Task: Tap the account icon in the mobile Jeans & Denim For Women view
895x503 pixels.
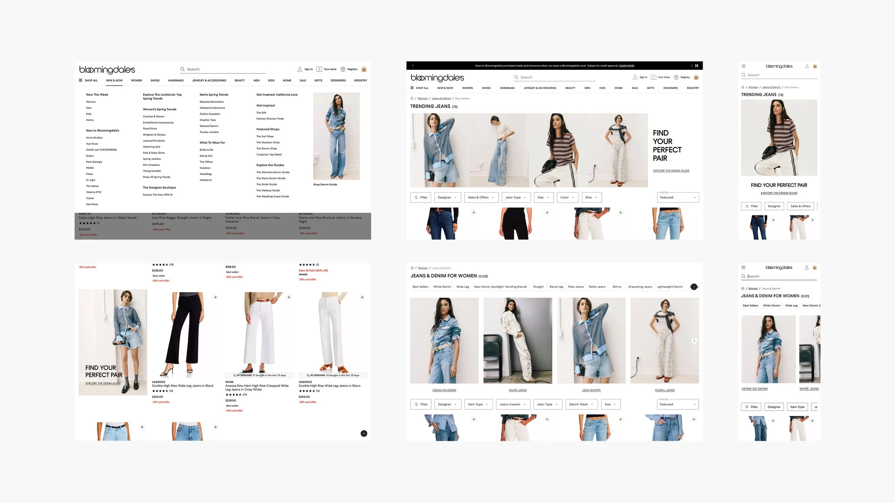Action: click(807, 268)
